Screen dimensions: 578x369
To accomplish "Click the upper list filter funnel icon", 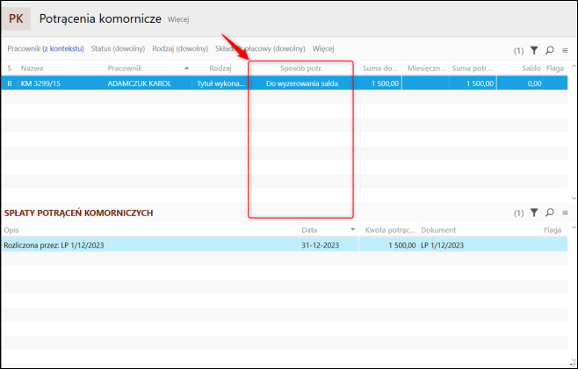I will coord(534,50).
